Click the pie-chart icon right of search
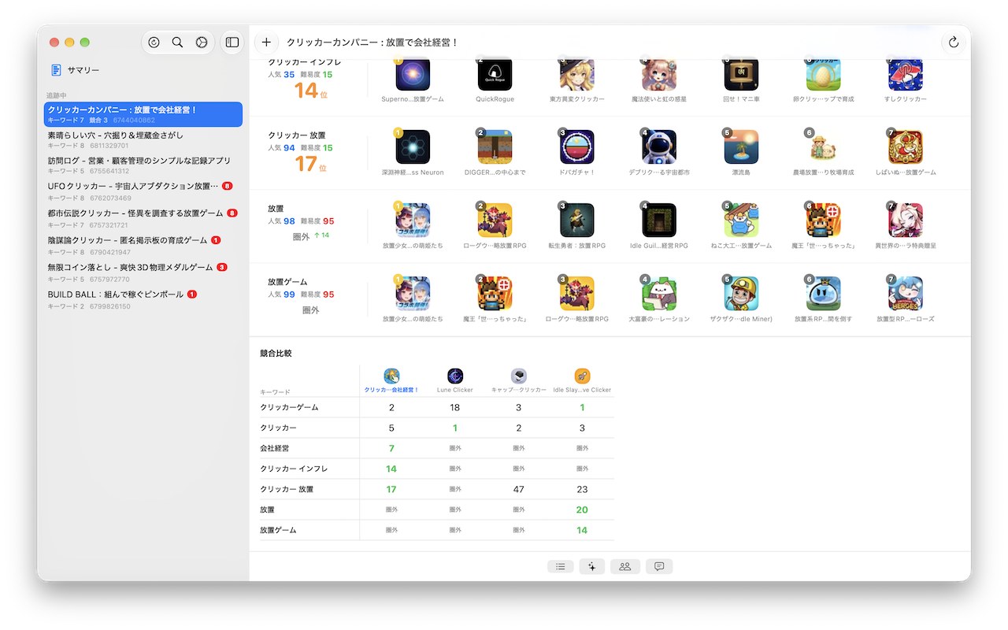The width and height of the screenshot is (1008, 630). (x=201, y=43)
